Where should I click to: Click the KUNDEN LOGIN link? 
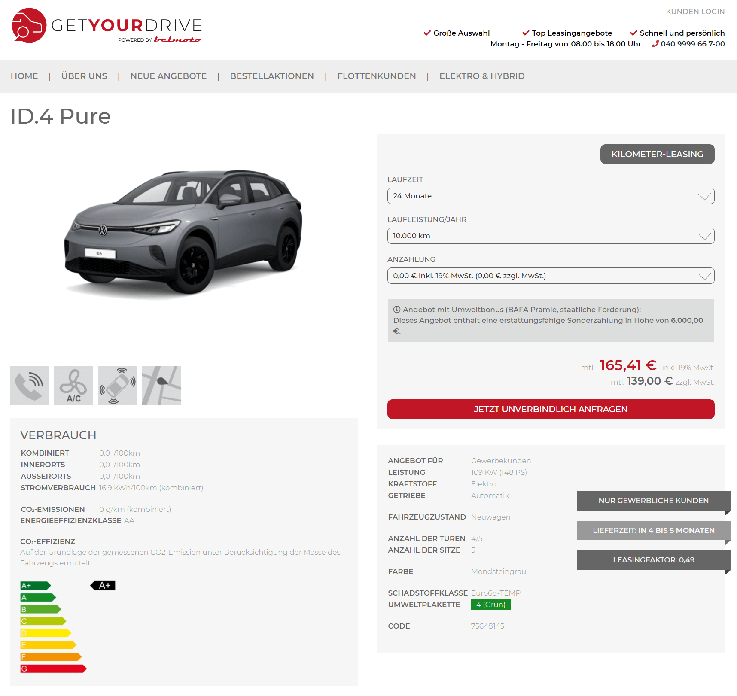[695, 12]
